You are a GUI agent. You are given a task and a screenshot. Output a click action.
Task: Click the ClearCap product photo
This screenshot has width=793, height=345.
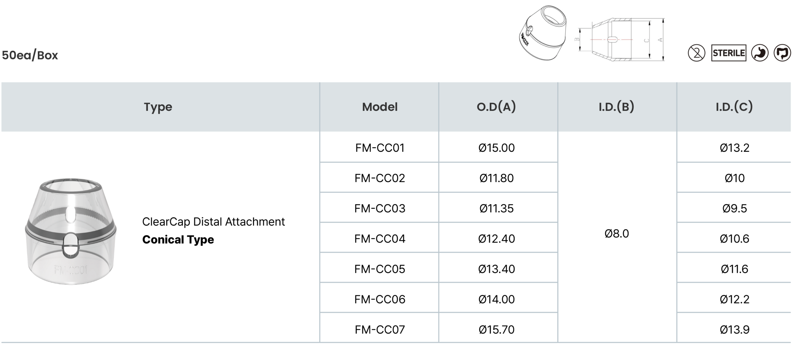[x=71, y=231]
